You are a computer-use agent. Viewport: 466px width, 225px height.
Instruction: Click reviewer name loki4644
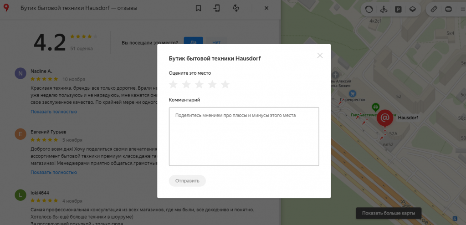tap(40, 193)
